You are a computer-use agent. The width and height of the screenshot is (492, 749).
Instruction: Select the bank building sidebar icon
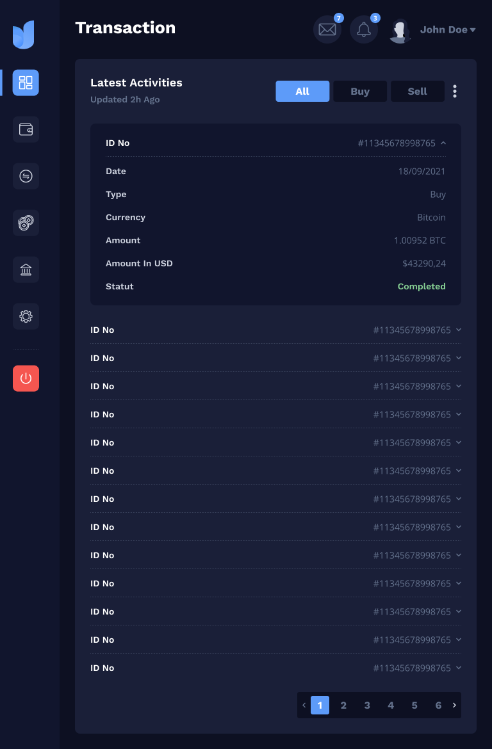click(x=26, y=270)
